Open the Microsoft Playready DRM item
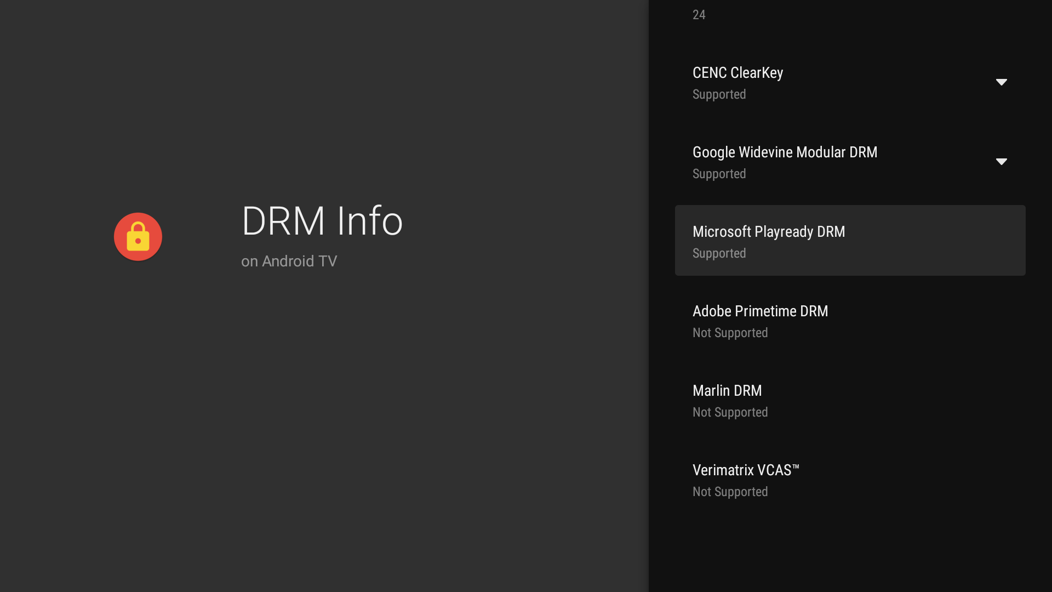 click(x=850, y=241)
